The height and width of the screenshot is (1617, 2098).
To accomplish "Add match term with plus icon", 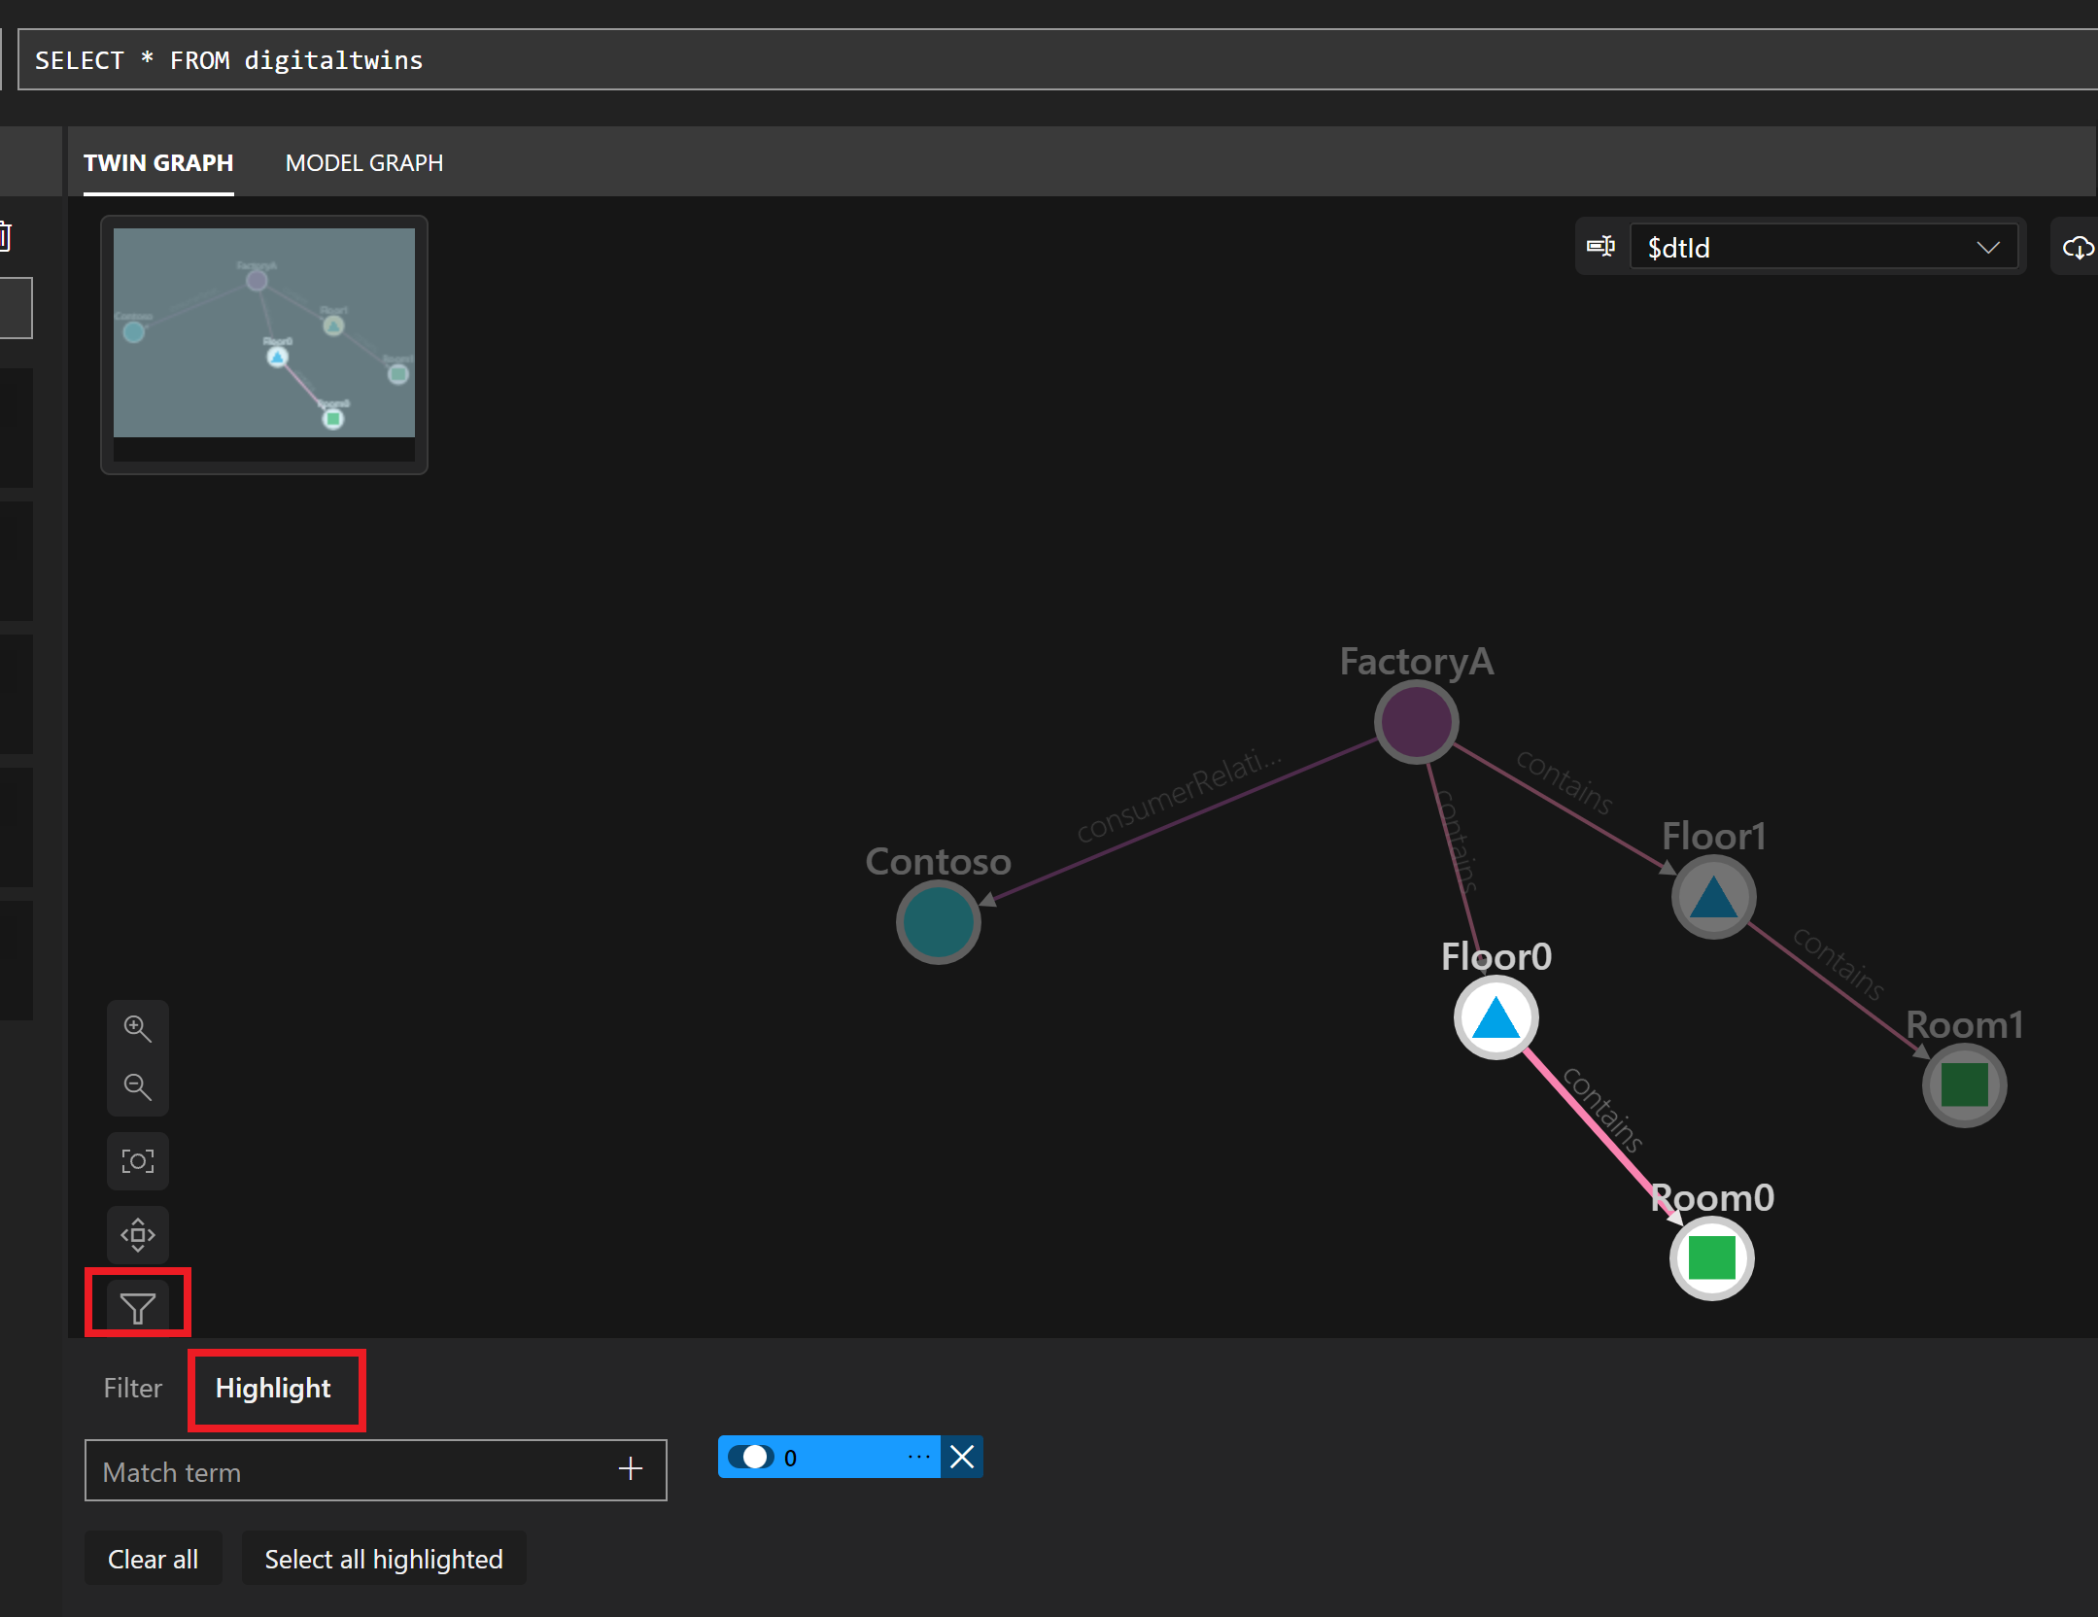I will coord(631,1468).
